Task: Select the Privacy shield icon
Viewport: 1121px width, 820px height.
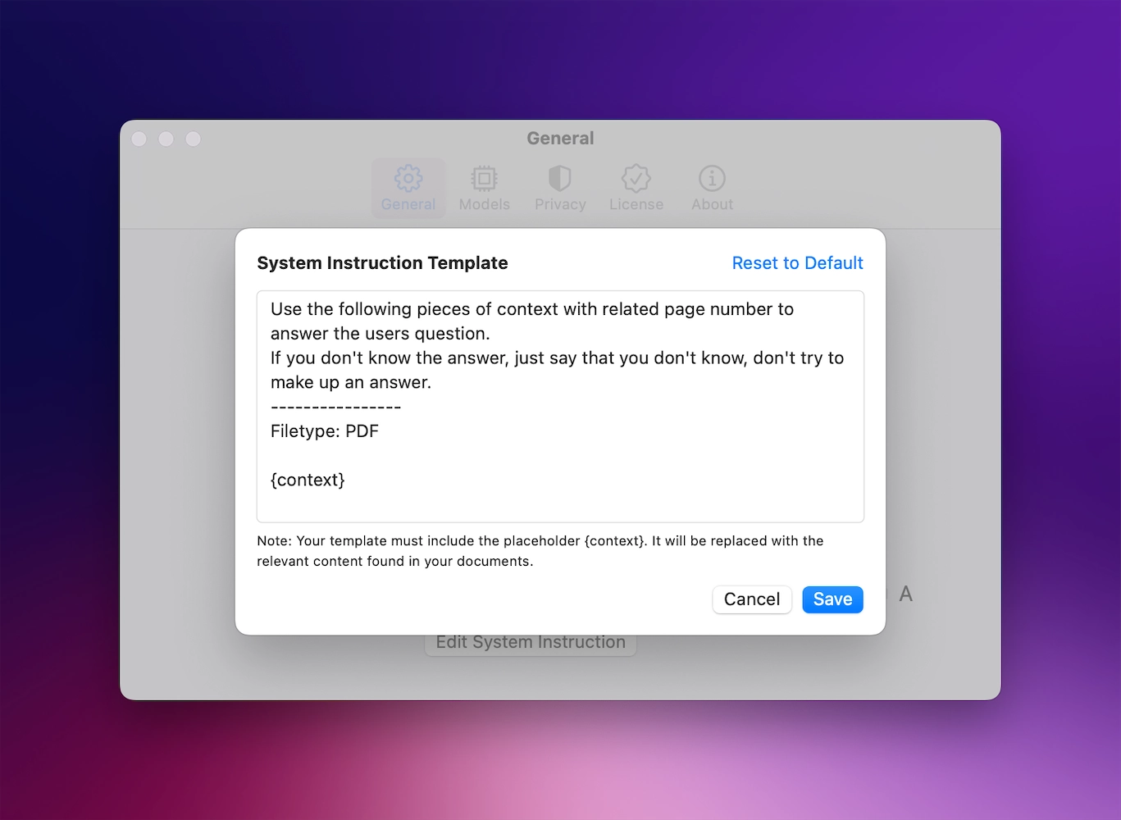Action: (560, 178)
